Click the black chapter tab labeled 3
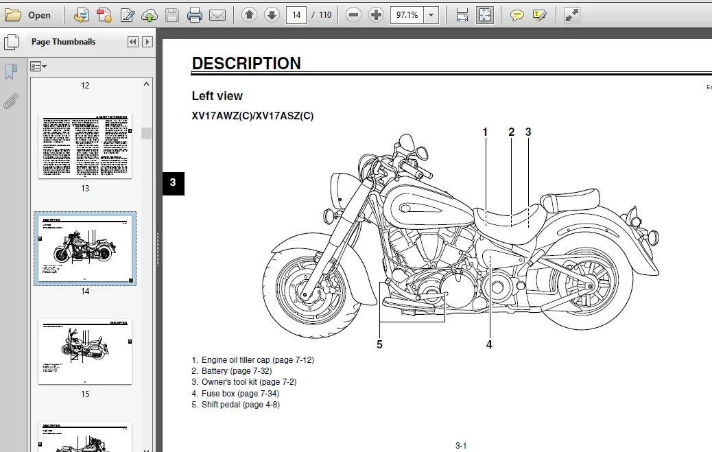Image resolution: width=712 pixels, height=452 pixels. pyautogui.click(x=173, y=183)
